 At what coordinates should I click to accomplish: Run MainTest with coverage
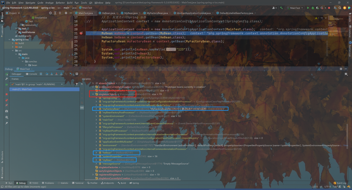click(x=317, y=8)
